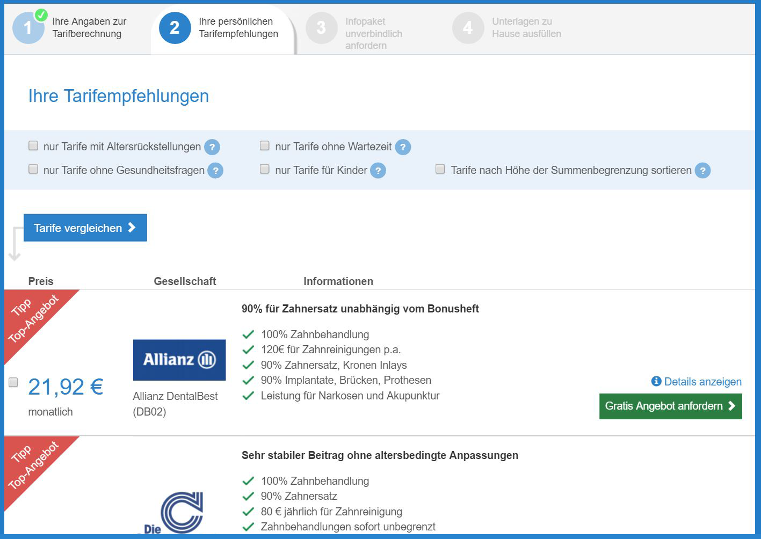Click the step 1 circle icon

tap(28, 28)
